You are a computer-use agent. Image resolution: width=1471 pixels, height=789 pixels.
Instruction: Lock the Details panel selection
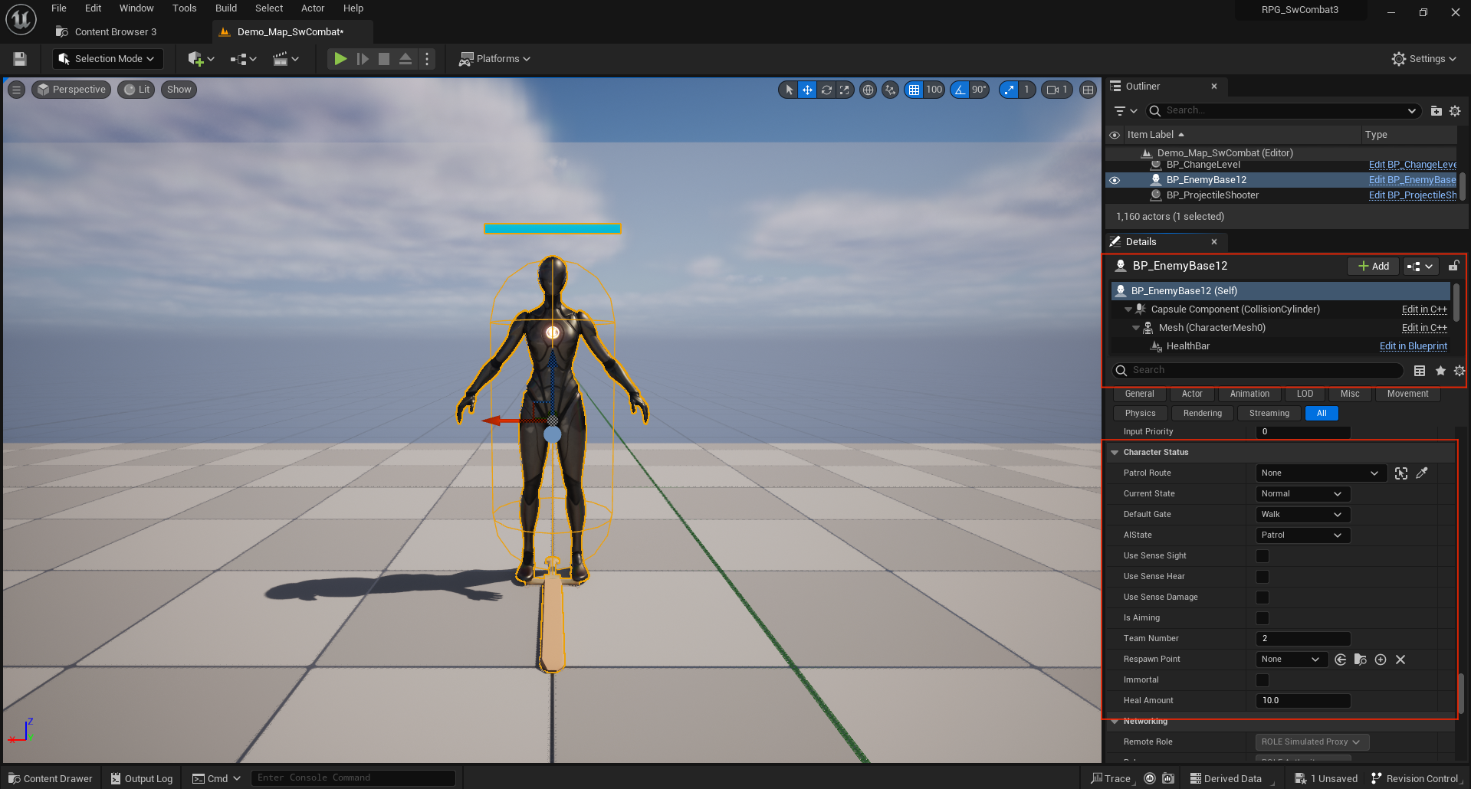pos(1453,266)
